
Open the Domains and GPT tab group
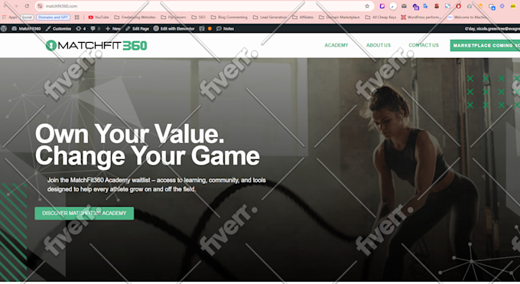pyautogui.click(x=53, y=17)
